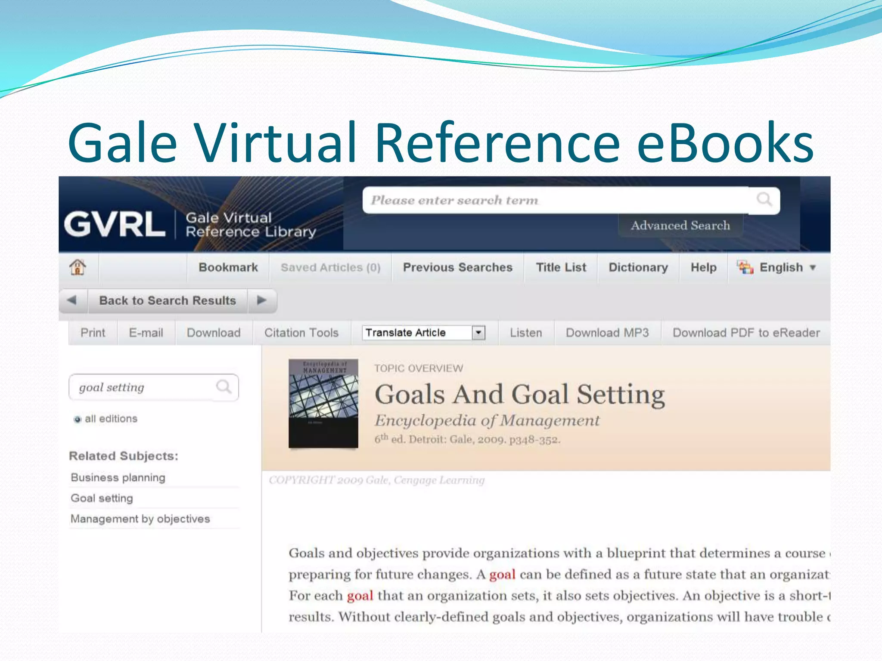Open the Translate Article dropdown
The width and height of the screenshot is (882, 661).
pyautogui.click(x=424, y=333)
